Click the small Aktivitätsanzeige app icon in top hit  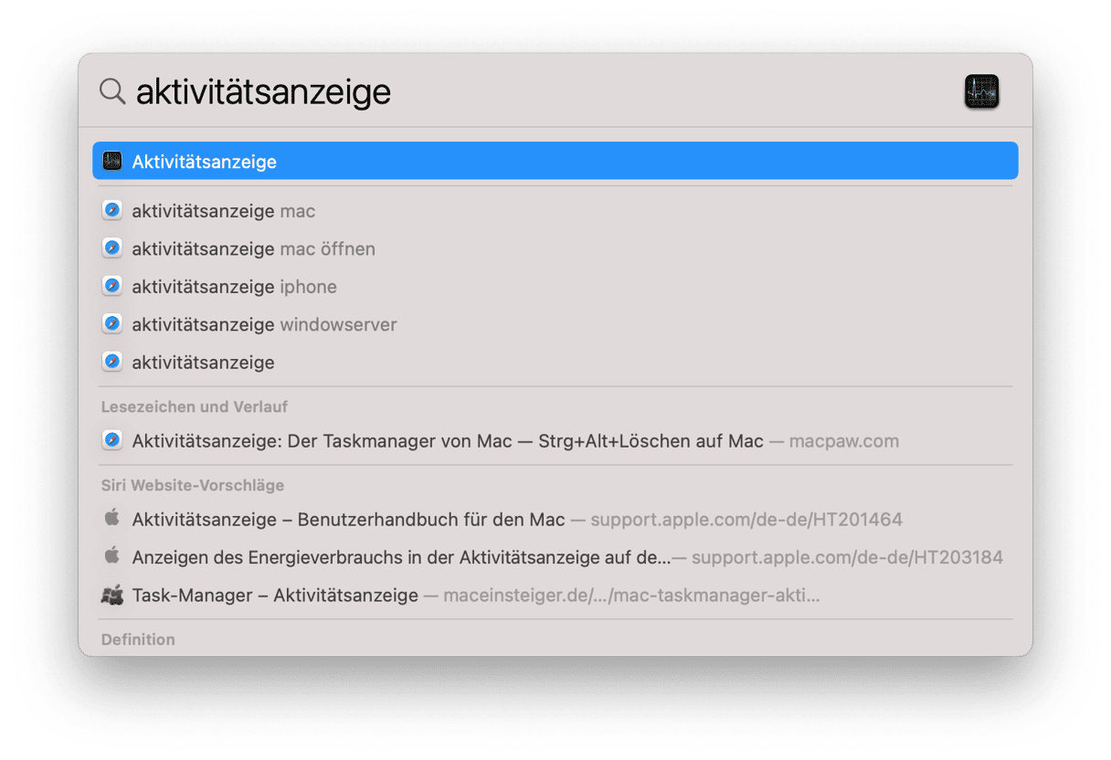point(112,162)
